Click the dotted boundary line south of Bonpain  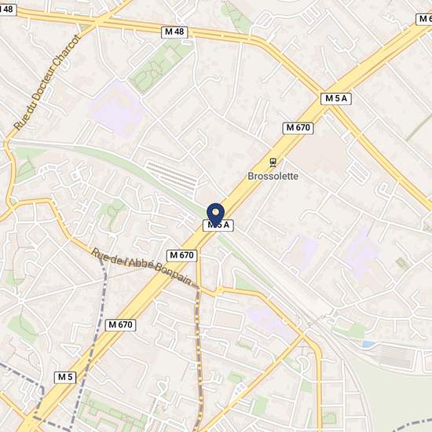pos(199,358)
